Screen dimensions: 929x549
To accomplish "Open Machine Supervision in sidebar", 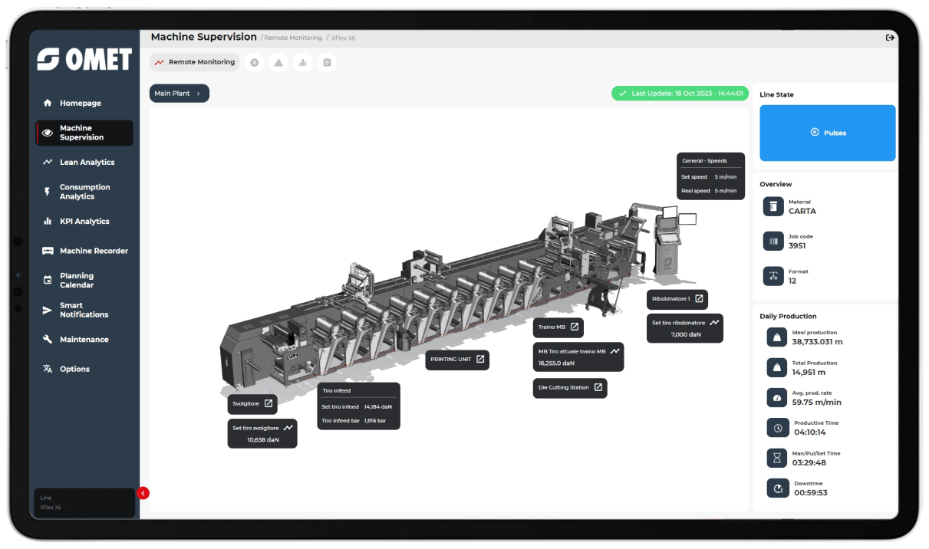I will click(x=84, y=133).
